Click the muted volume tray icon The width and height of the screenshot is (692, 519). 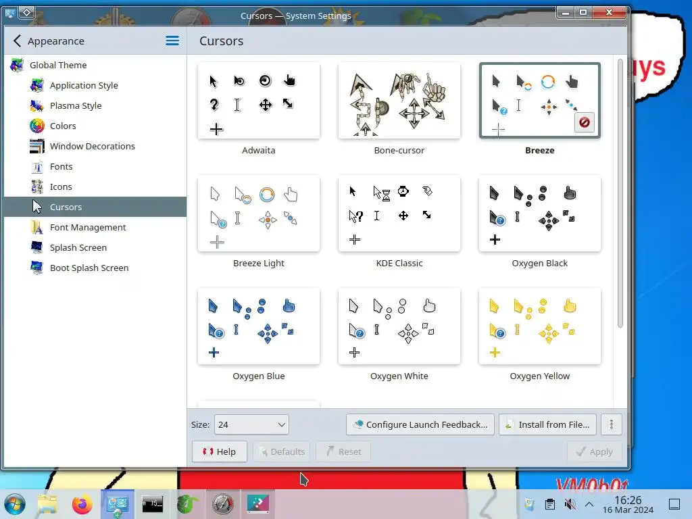(570, 504)
